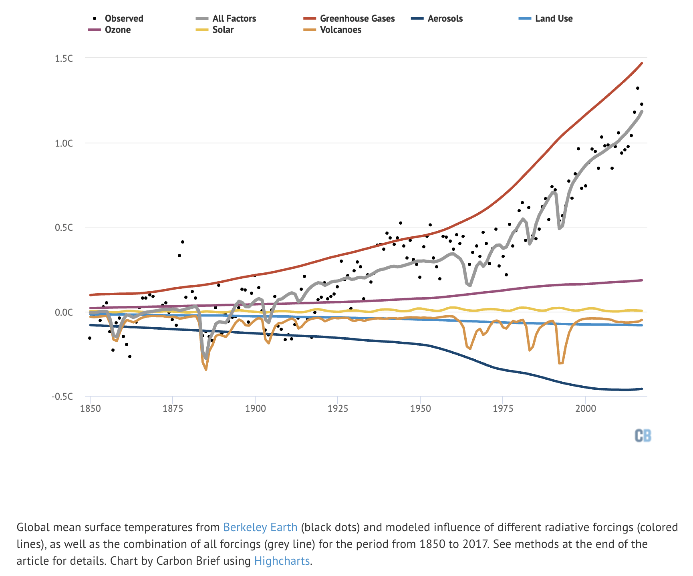Click the 1950 x-axis label
This screenshot has height=576, width=693.
[x=420, y=409]
